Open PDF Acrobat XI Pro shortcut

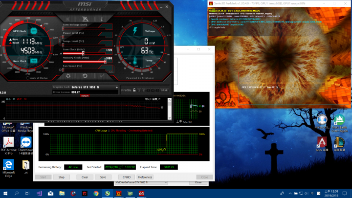tap(8, 146)
